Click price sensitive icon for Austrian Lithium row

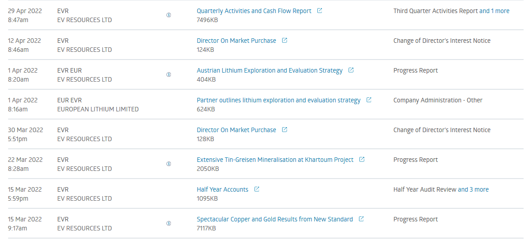[169, 75]
